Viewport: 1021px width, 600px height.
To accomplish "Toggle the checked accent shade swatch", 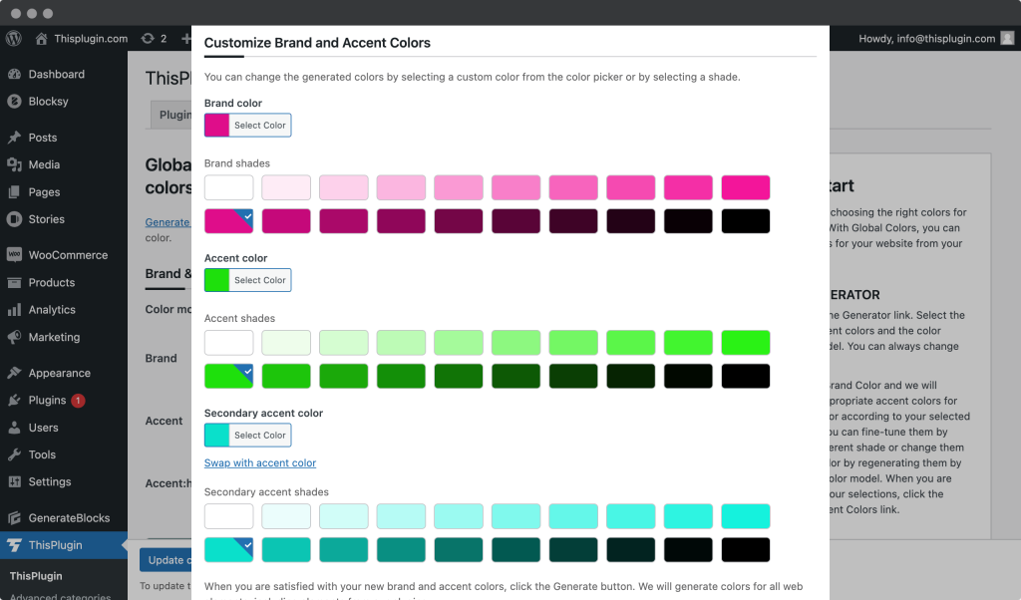I will click(228, 377).
